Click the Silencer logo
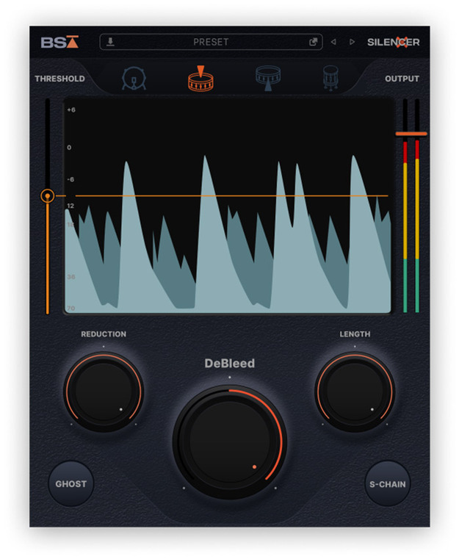This screenshot has width=459, height=559. click(x=393, y=42)
